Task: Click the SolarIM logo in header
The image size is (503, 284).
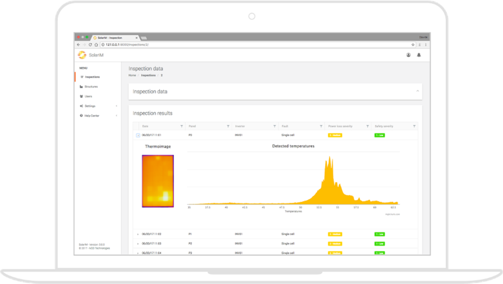Action: point(82,55)
